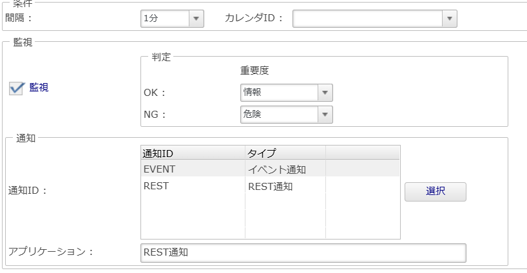Click the タイプ column header
Screen dimensions: 527x273
click(285, 153)
